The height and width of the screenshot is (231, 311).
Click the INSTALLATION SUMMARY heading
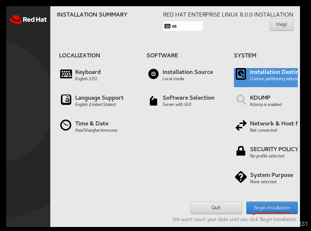92,14
